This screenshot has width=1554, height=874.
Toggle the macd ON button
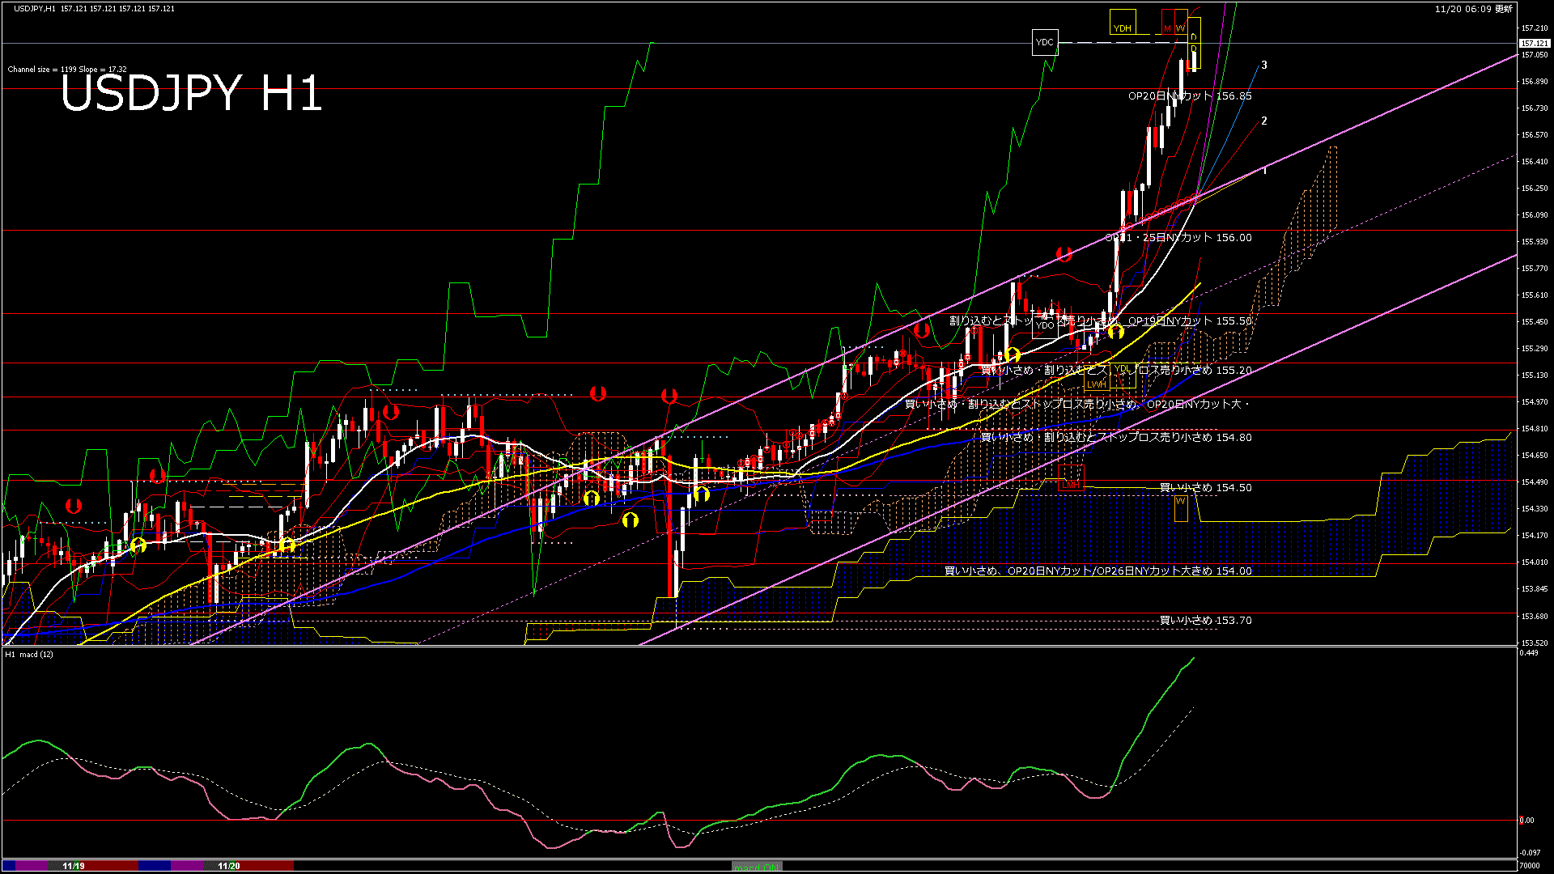point(756,867)
